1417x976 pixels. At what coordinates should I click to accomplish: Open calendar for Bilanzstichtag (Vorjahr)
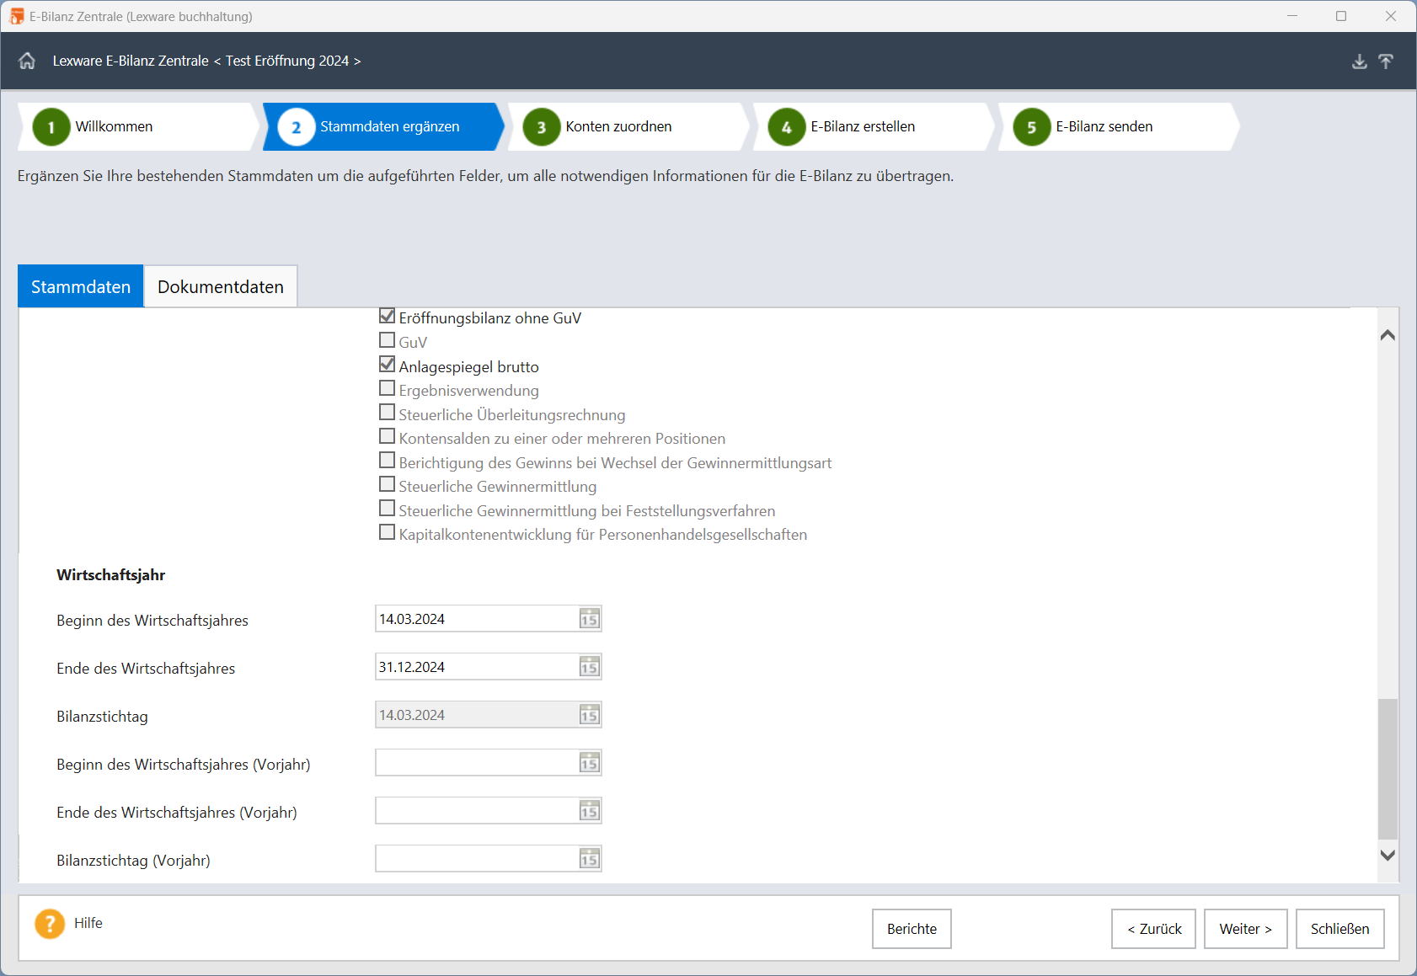pyautogui.click(x=589, y=859)
